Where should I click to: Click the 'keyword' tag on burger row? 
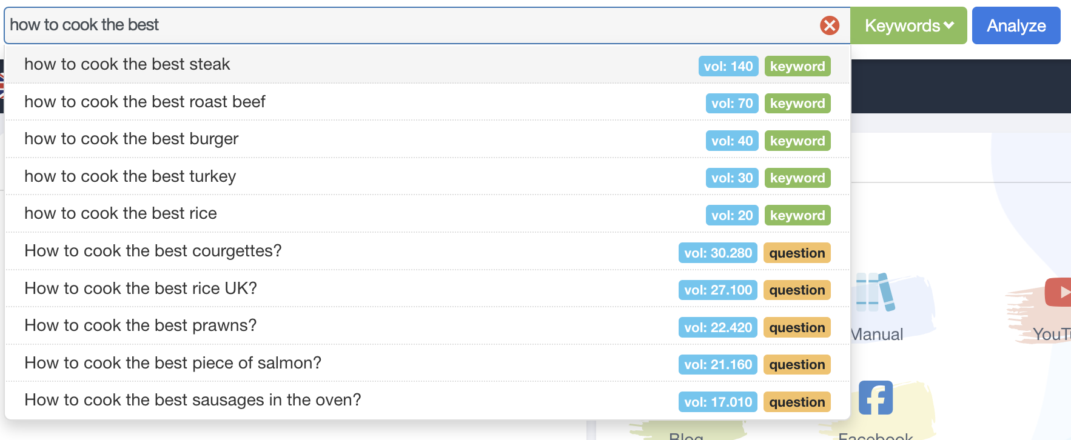pos(797,141)
